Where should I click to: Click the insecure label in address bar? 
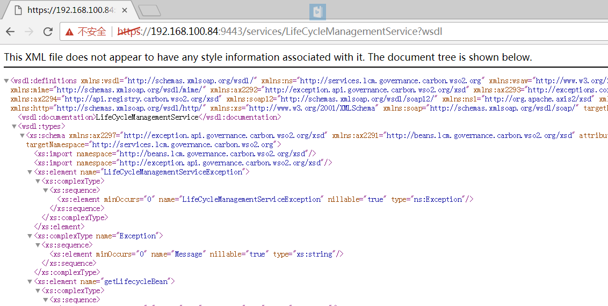click(x=92, y=32)
